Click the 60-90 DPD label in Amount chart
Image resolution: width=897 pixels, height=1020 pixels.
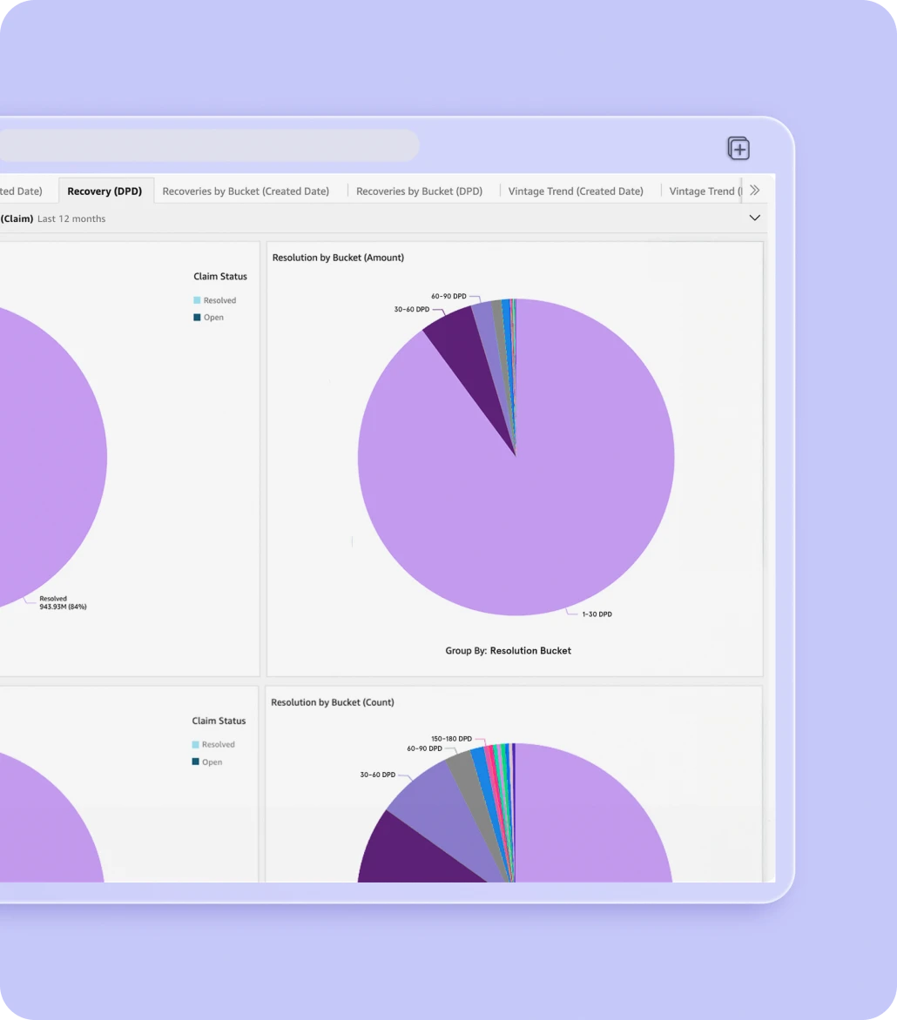pos(448,296)
